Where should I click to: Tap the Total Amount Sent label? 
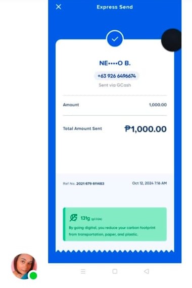pos(82,128)
